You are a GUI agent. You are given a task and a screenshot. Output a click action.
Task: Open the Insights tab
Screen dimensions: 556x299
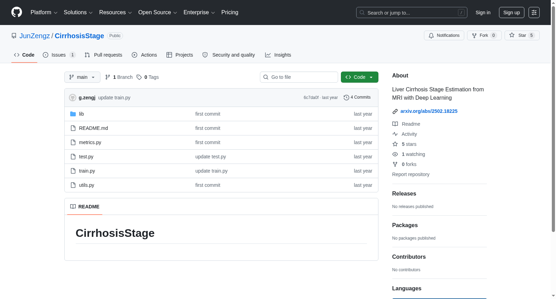click(x=278, y=55)
